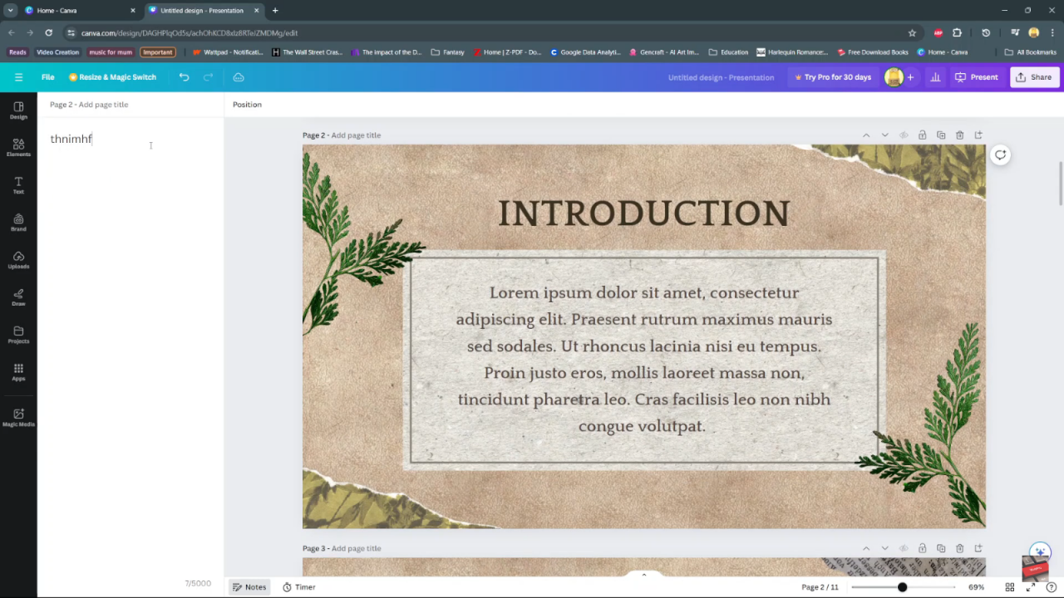The width and height of the screenshot is (1064, 598).
Task: Open the Design sidebar panel
Action: (18, 110)
